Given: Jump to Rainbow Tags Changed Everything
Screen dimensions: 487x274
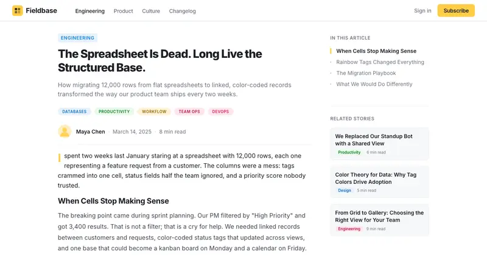Looking at the screenshot, I should click(380, 62).
